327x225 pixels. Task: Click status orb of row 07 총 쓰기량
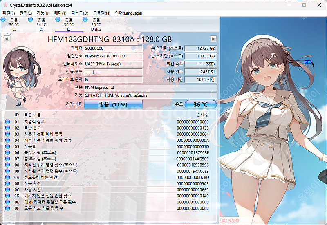pyautogui.click(x=8, y=159)
